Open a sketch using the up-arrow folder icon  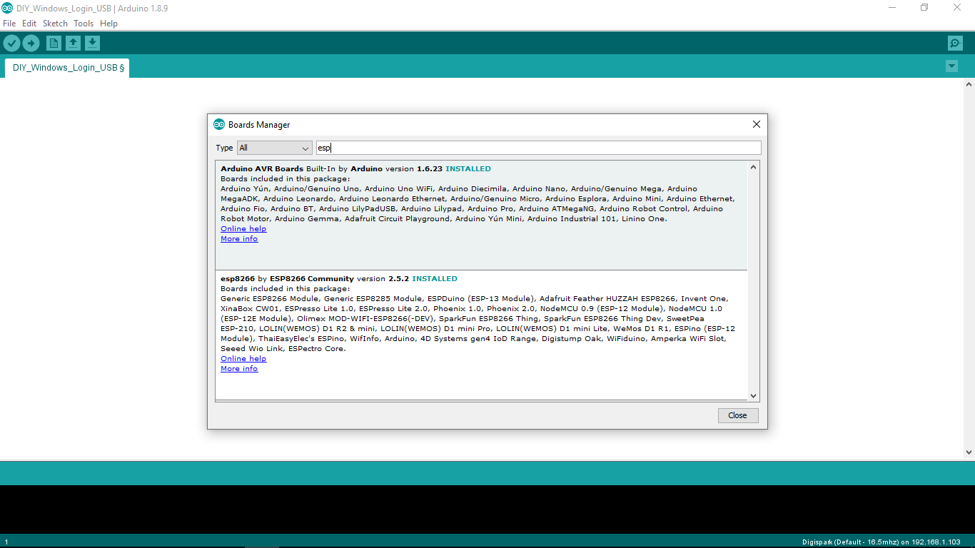pyautogui.click(x=73, y=43)
